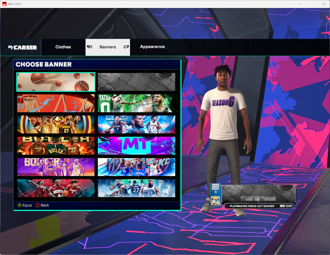Screen dimensions: 330x255
Task: Click the MyCAREER logo
Action: tap(23, 47)
